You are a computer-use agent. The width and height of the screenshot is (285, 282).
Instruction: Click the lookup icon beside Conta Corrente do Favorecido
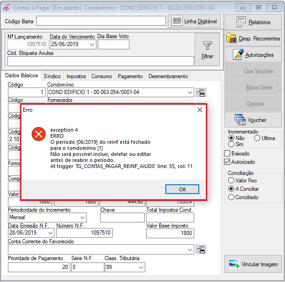[x=201, y=249]
